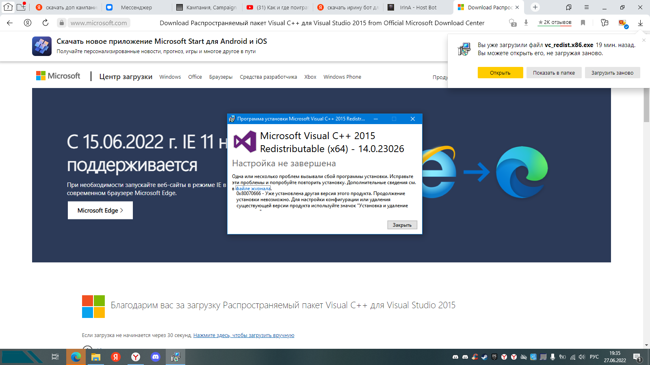Image resolution: width=650 pixels, height=365 pixels.
Task: Open red Yandex icon on taskbar
Action: coord(116,357)
